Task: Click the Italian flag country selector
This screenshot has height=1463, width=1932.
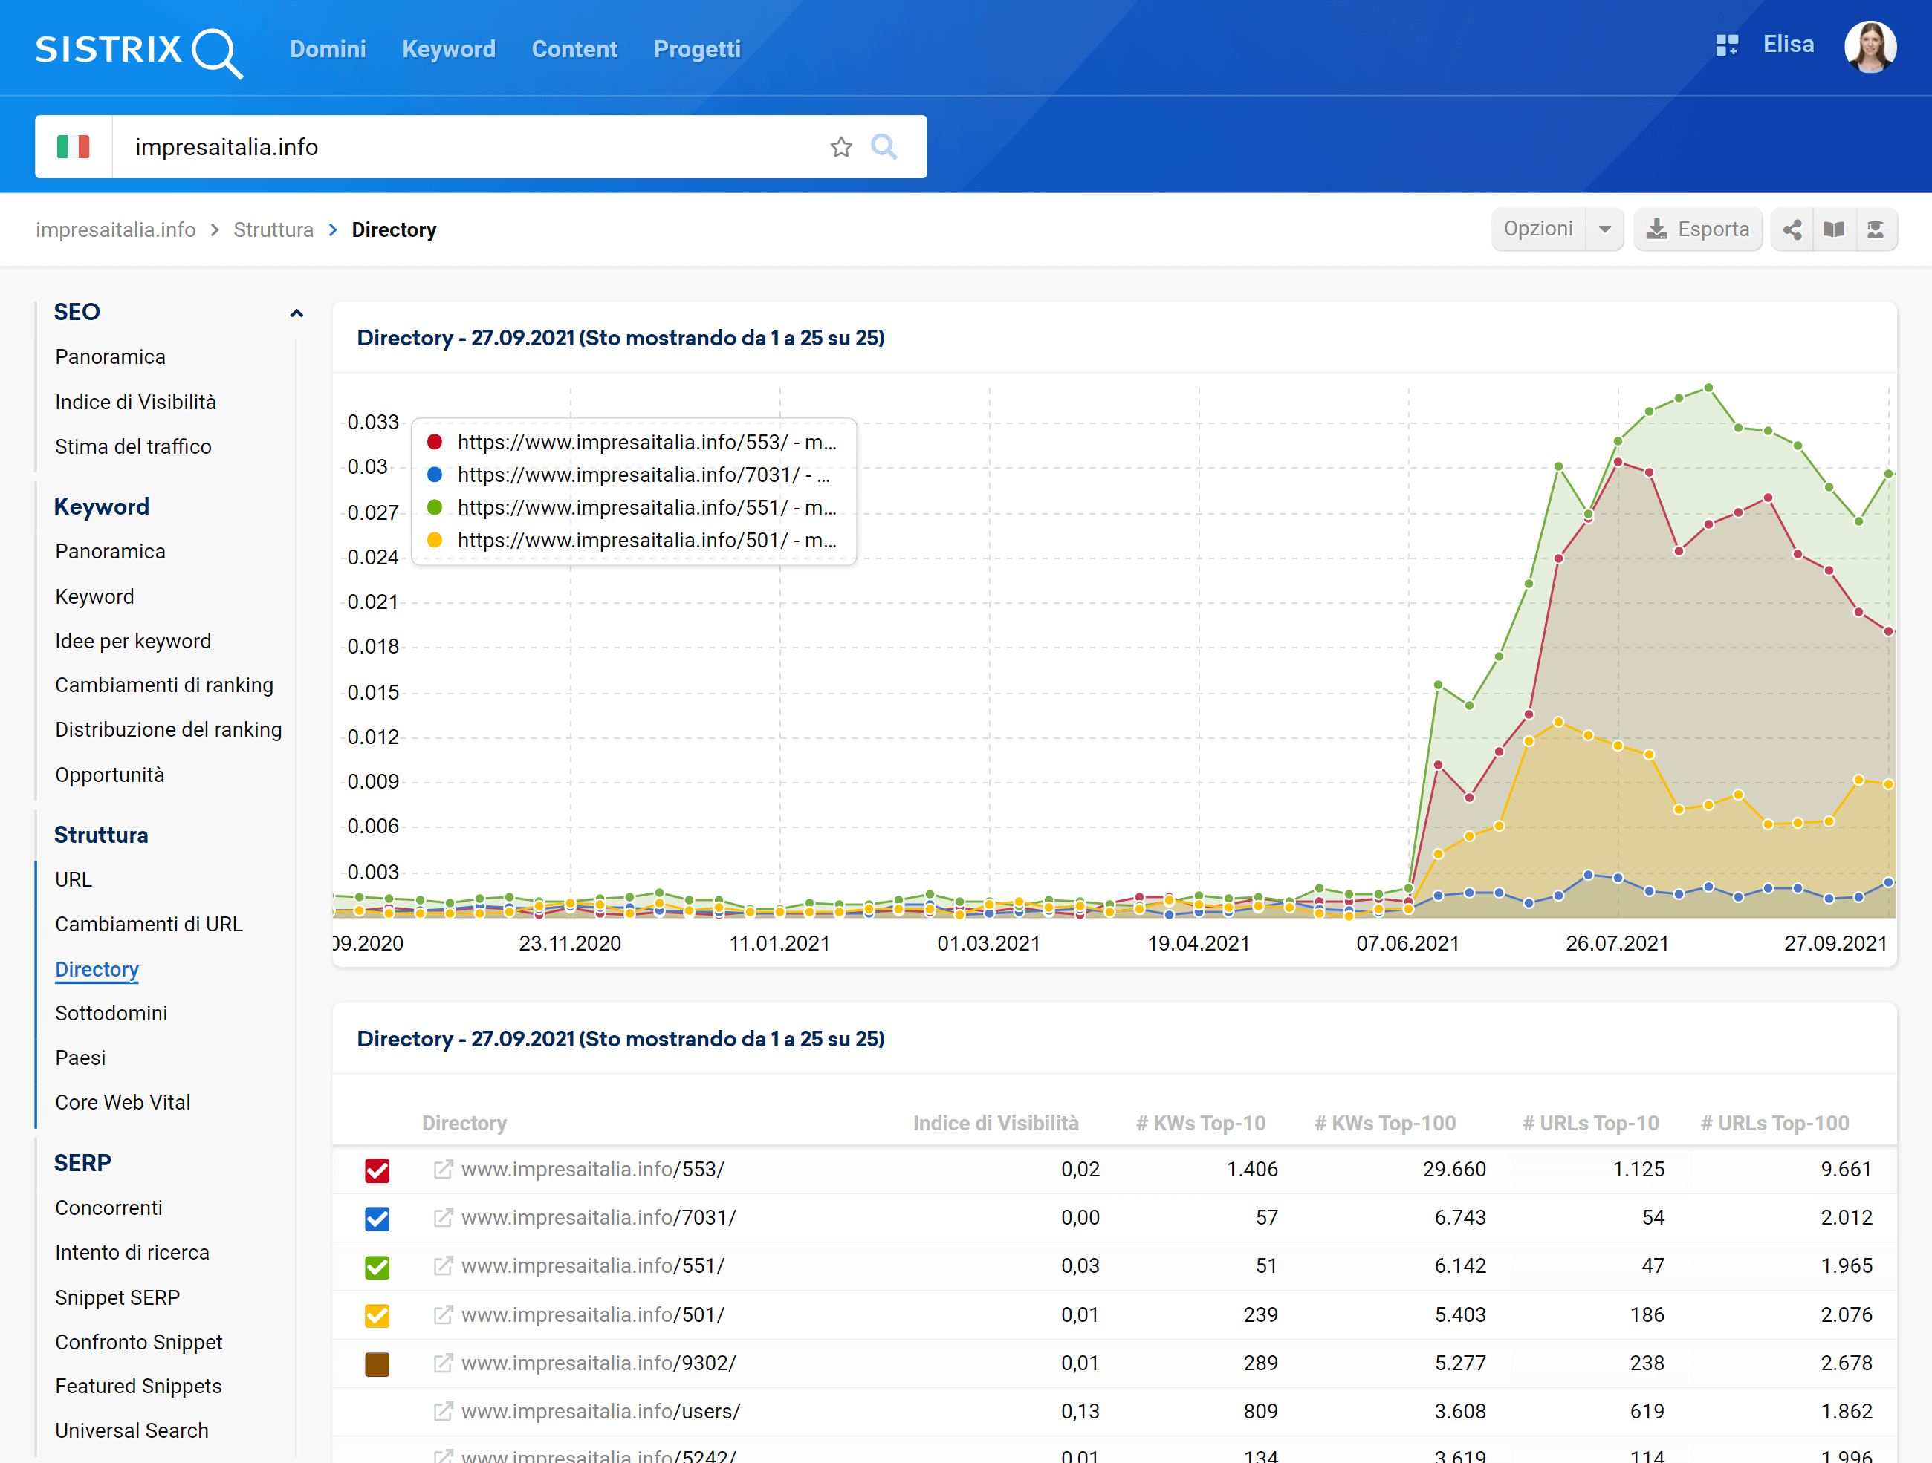Action: (74, 146)
